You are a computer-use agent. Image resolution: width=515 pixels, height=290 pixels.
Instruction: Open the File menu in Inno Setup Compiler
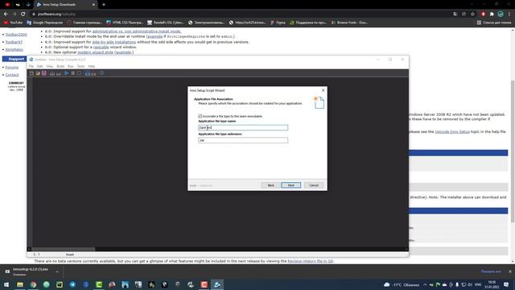[31, 66]
